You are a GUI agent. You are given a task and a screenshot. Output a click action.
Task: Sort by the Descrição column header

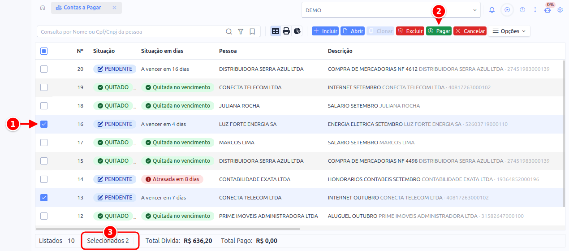tap(340, 51)
